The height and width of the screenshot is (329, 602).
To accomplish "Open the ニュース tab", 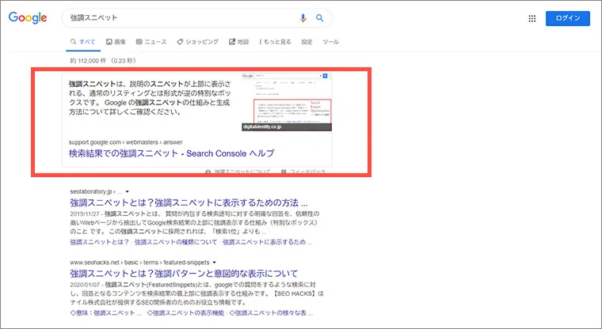I will [x=151, y=42].
